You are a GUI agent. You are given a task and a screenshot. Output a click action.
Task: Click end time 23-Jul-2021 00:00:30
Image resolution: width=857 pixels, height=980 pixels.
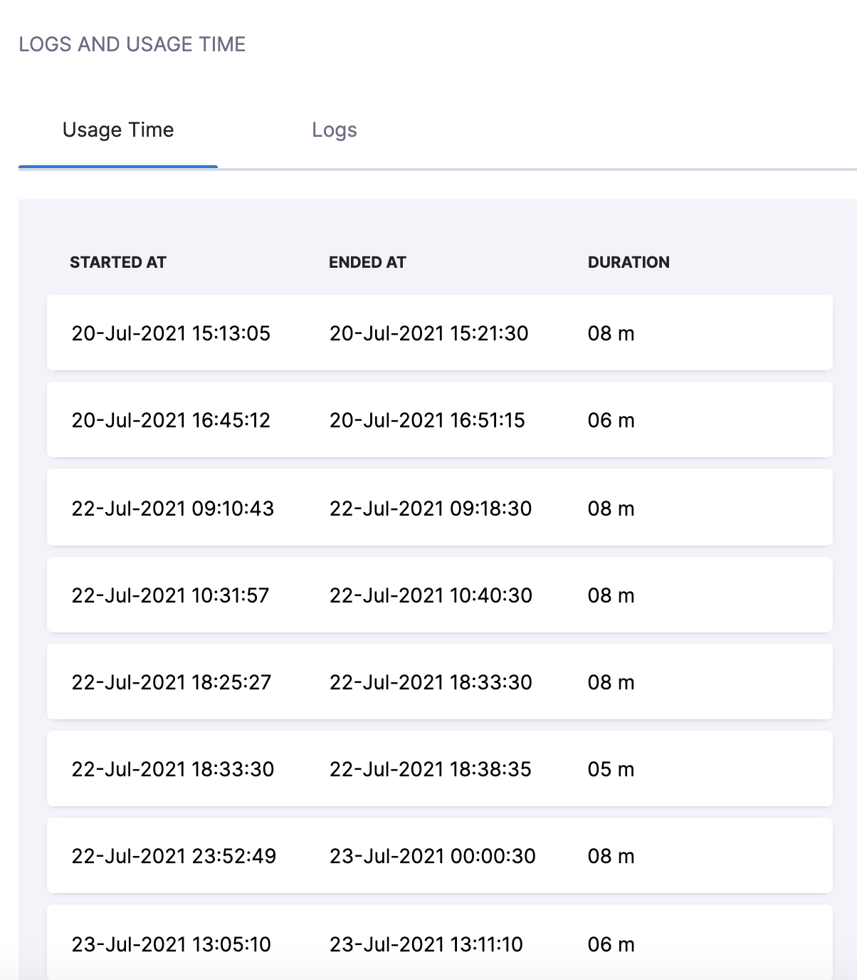[x=432, y=856]
